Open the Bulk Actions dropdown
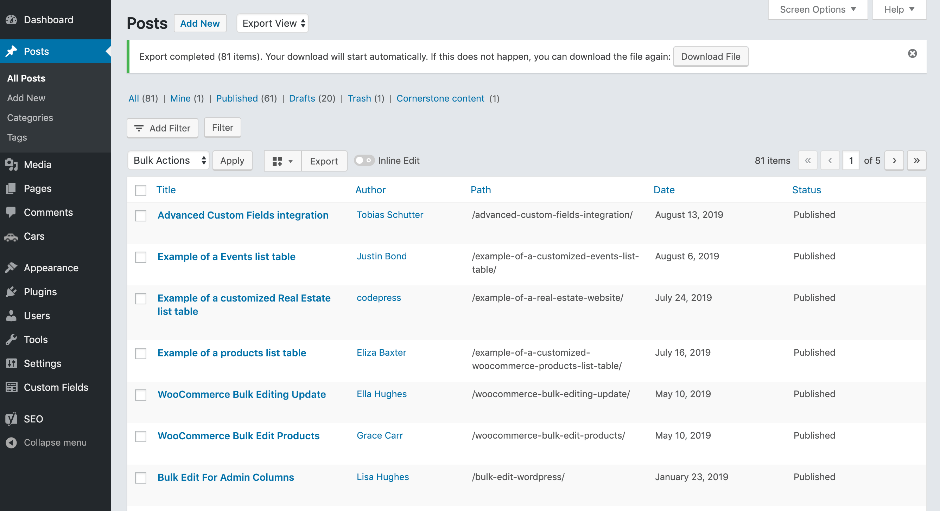This screenshot has height=511, width=940. pos(168,160)
